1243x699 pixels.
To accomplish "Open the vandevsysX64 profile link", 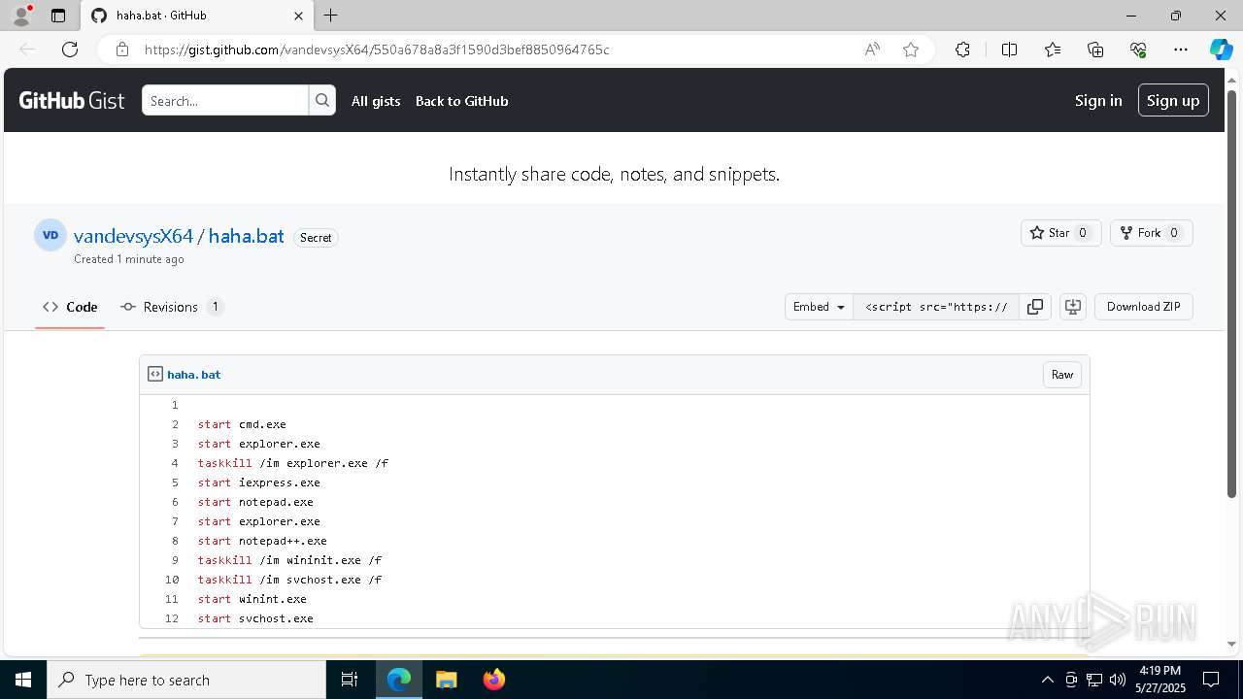I will tap(133, 236).
